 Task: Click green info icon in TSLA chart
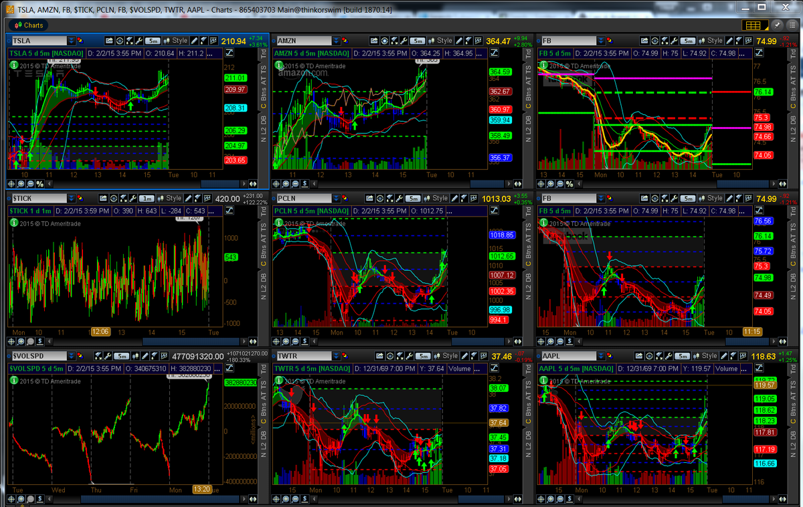14,65
